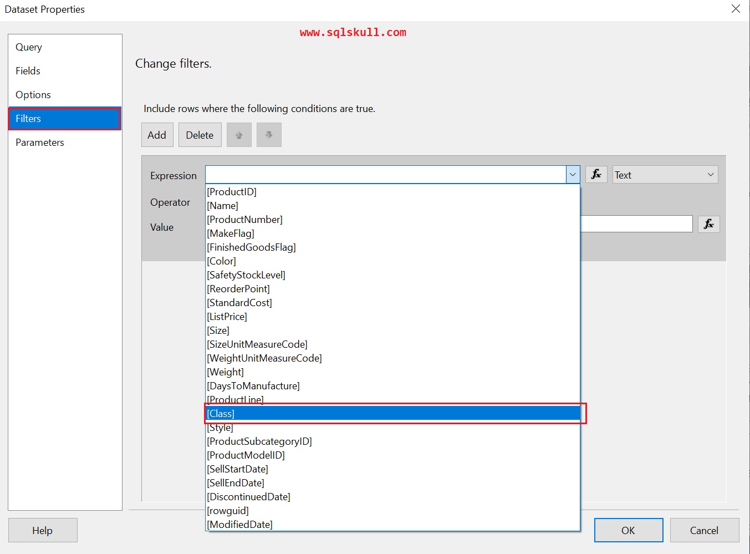Click the data type dropdown chevron
This screenshot has width=750, height=554.
710,174
